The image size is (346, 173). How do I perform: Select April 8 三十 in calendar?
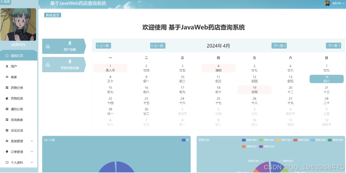[x=110, y=79]
